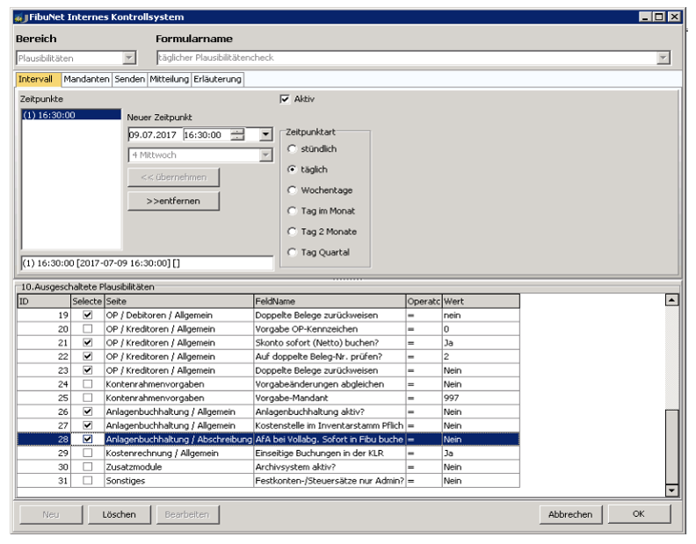Check the Sonstiges row 31 checkbox
Image resolution: width=696 pixels, height=544 pixels.
click(88, 480)
